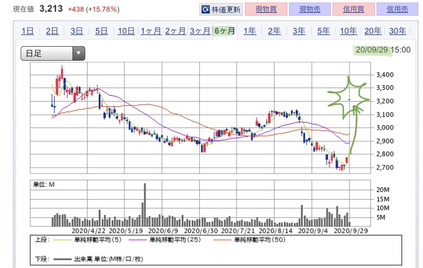The height and width of the screenshot is (268, 423).
Task: Show the 3年 chart period
Action: tap(299, 31)
